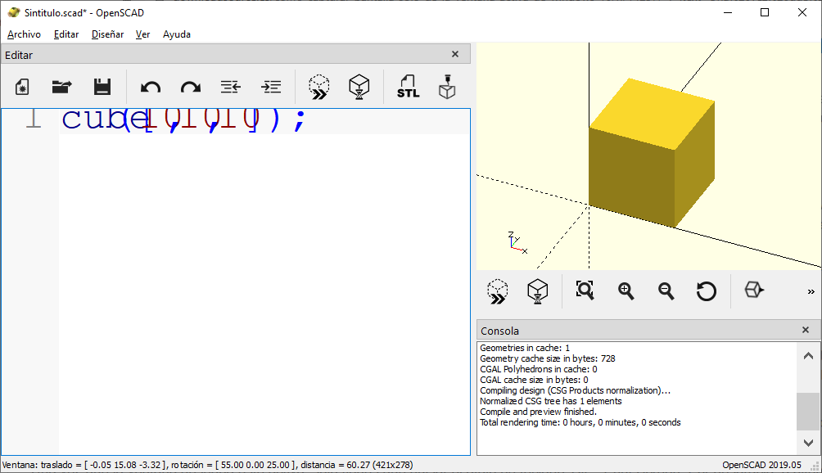Zoom in on the 3D view

626,291
